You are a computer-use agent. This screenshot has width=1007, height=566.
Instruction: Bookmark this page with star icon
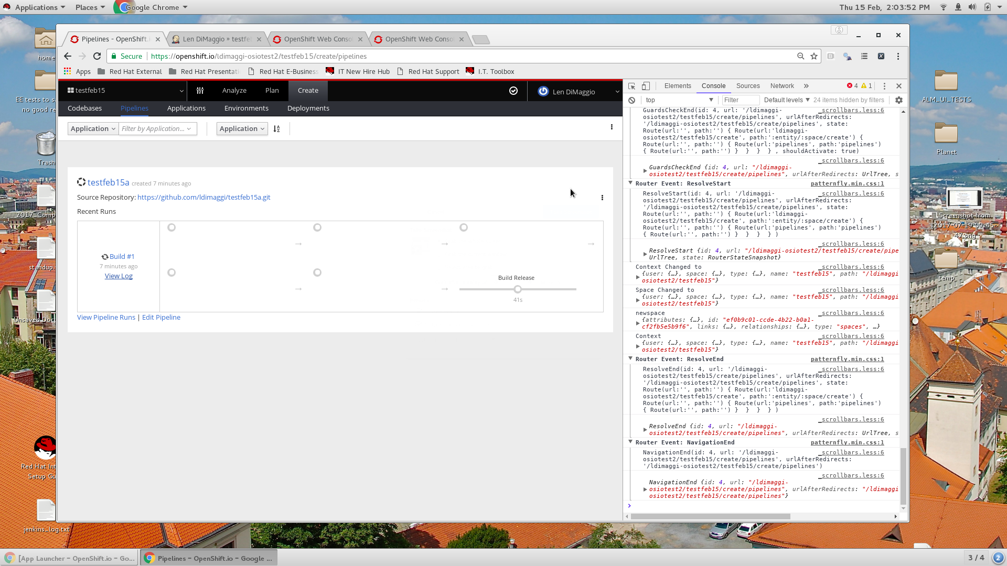pos(814,56)
